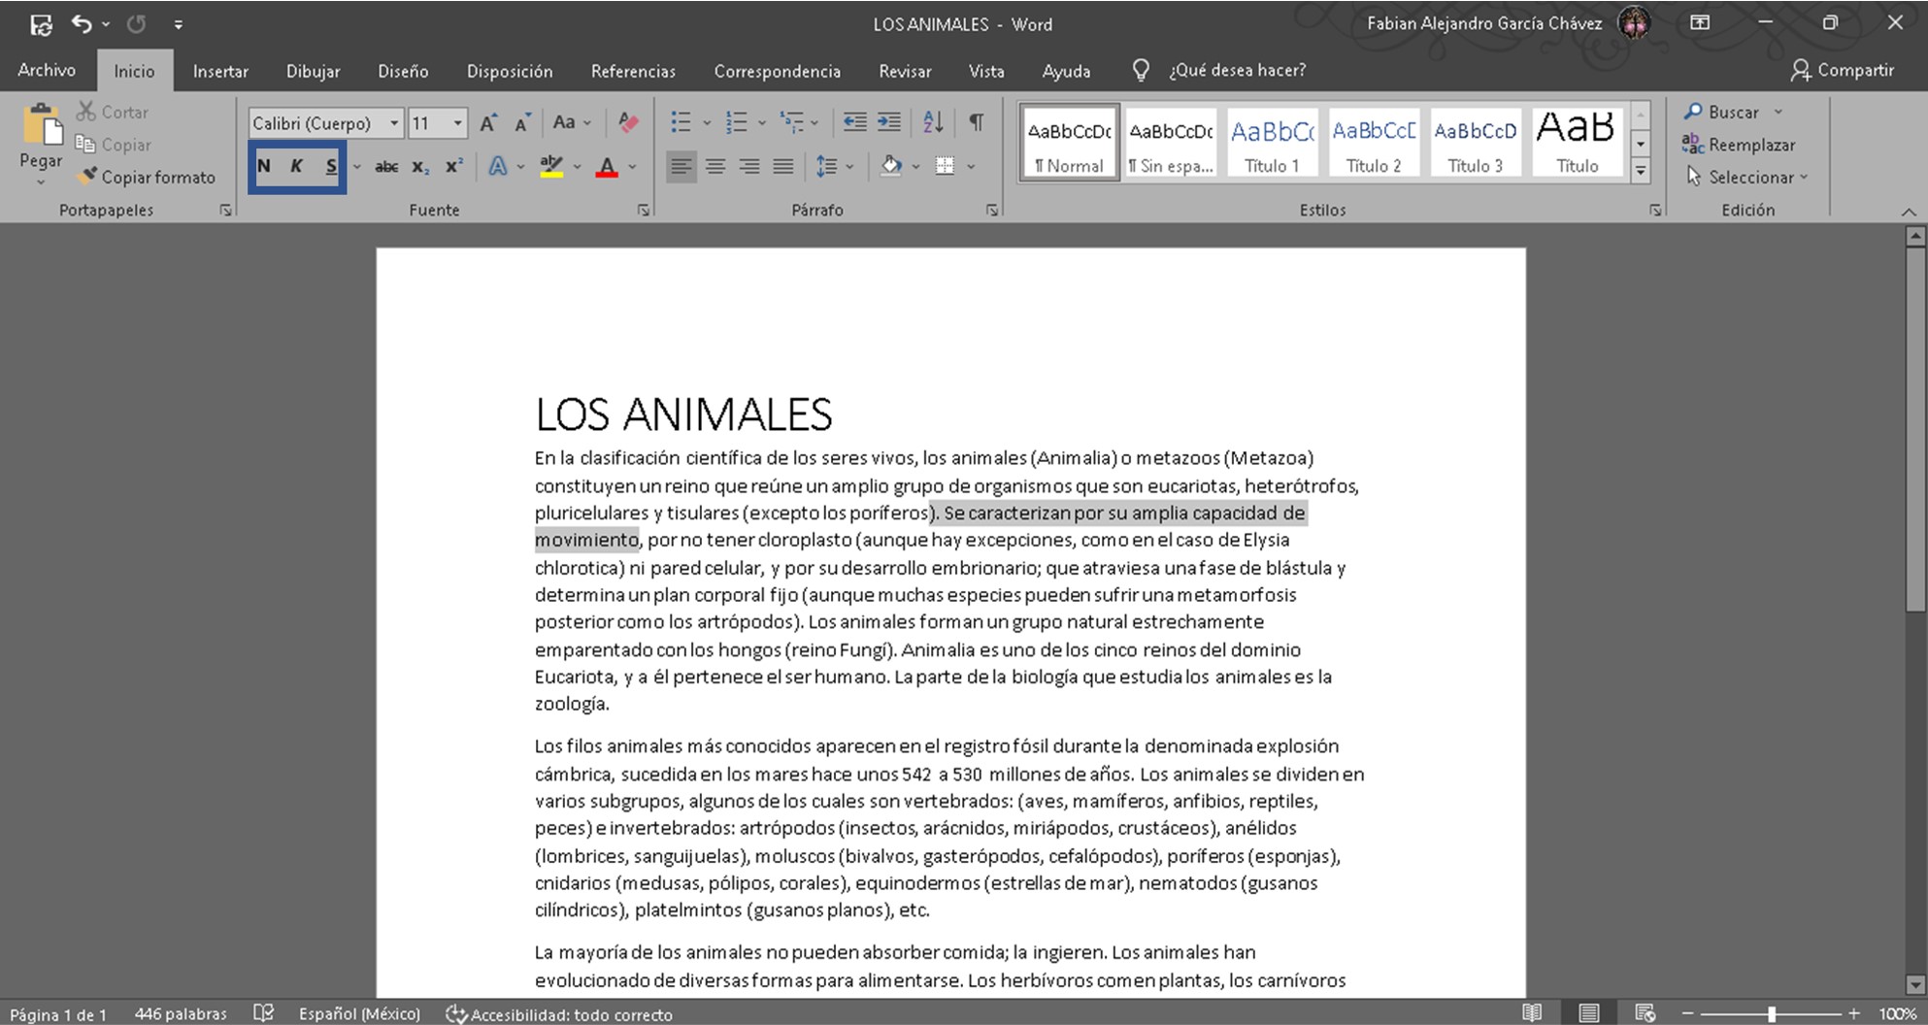Image resolution: width=1928 pixels, height=1025 pixels.
Task: Switch to the Referencias tab
Action: coord(633,71)
